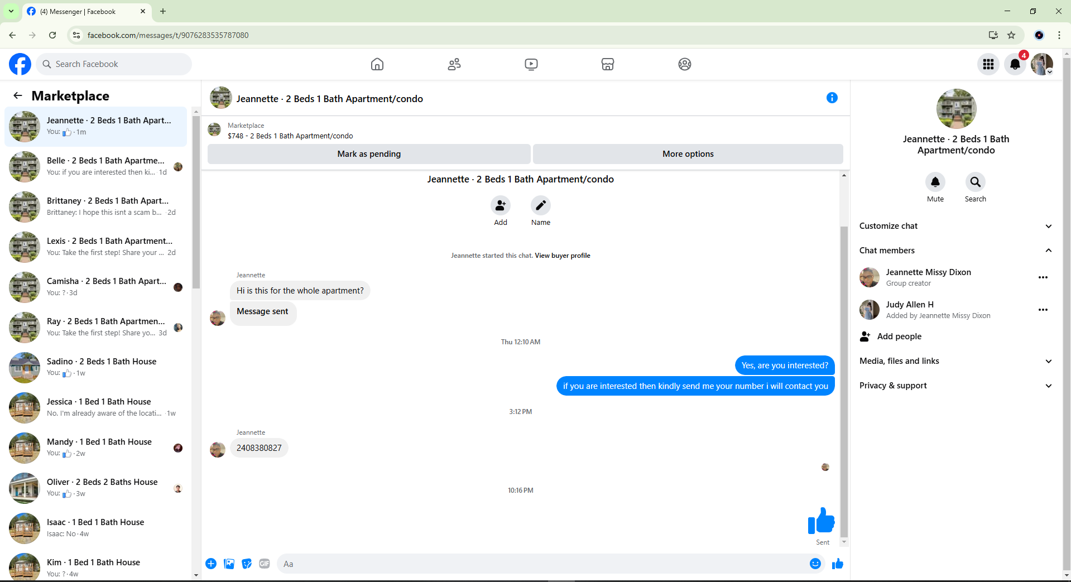Screen dimensions: 1071x582
Task: Reload the page
Action: [x=52, y=35]
